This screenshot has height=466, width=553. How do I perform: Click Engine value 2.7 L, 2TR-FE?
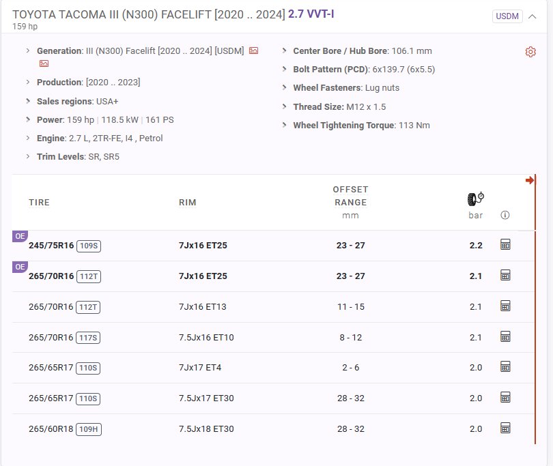[x=95, y=139]
